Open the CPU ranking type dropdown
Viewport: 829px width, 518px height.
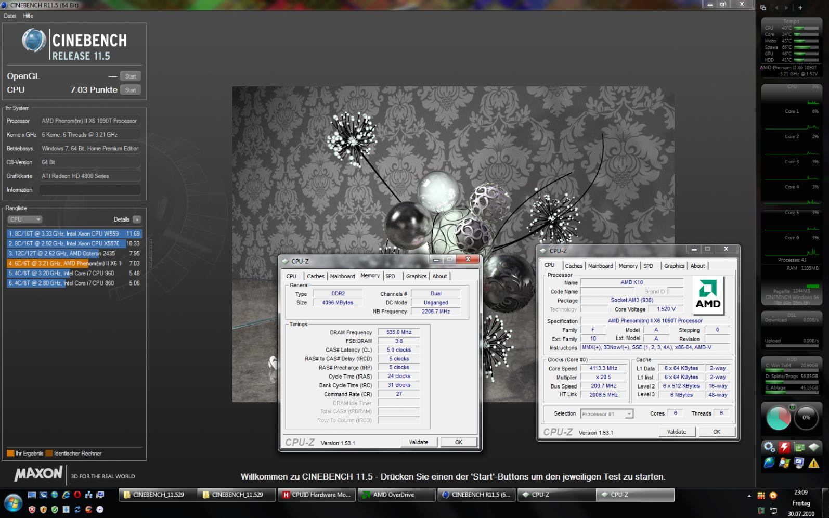24,219
